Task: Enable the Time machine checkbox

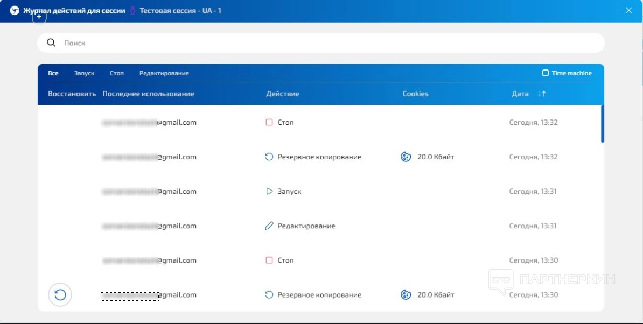Action: tap(545, 73)
